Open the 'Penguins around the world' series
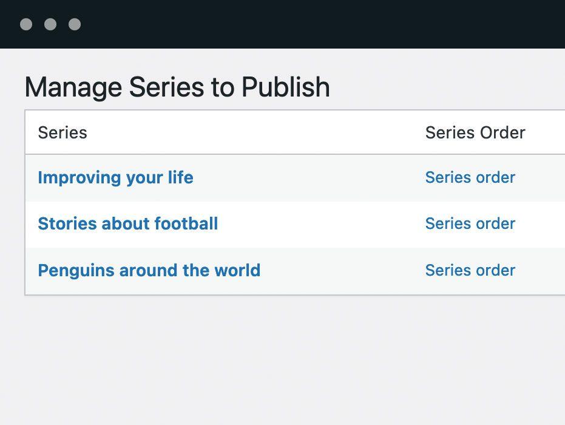This screenshot has width=565, height=425. 149,270
